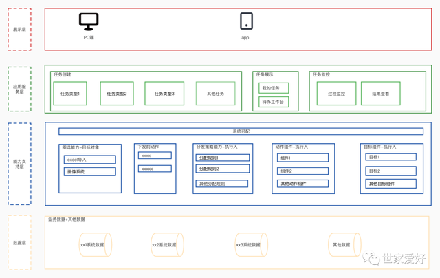Screen dimensions: 440x278
Task: Click the 能力支持层 dashed label box
Action: [x=19, y=164]
